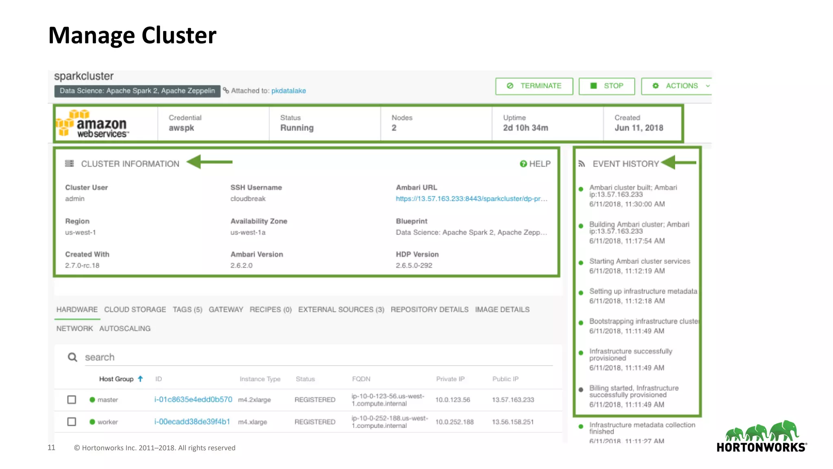Click the search magnifier icon

point(72,357)
